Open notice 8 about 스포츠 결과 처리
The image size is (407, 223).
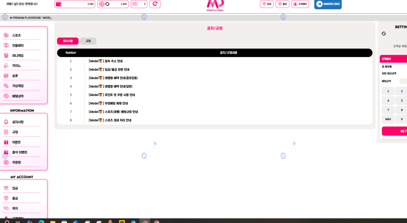[x=110, y=120]
